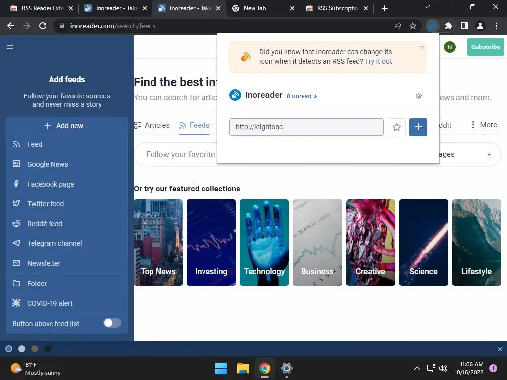Toggle Button above feed list switch
The height and width of the screenshot is (380, 507).
(112, 323)
